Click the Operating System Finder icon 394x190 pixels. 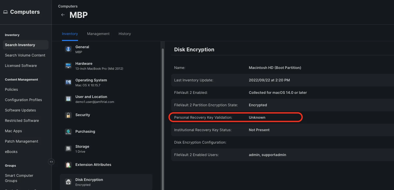(x=68, y=82)
